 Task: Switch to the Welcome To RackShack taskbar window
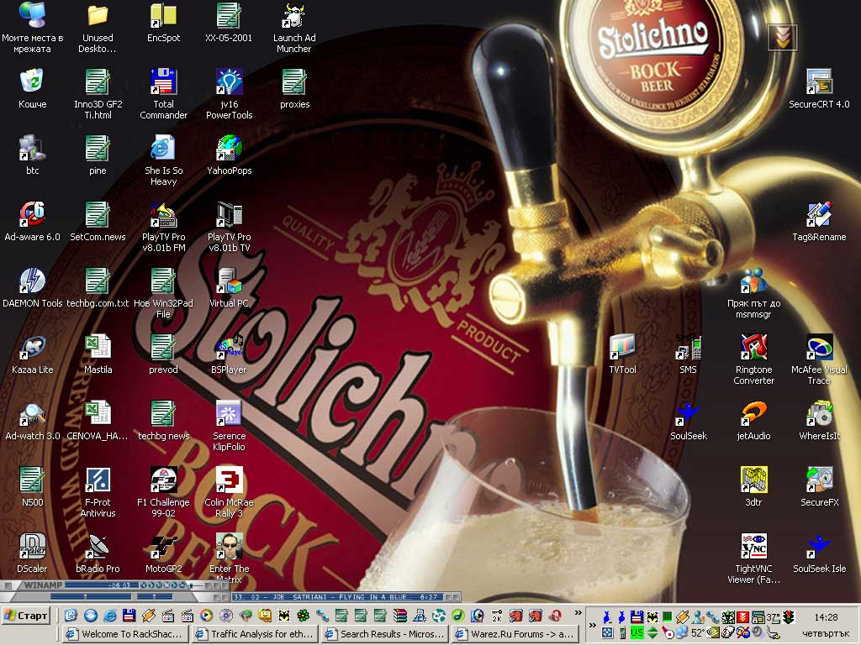coord(126,634)
